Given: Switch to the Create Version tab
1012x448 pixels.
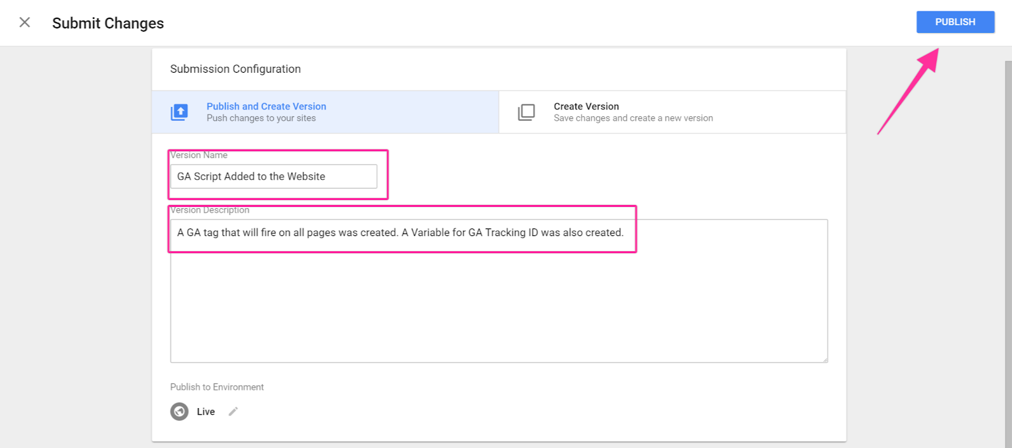Looking at the screenshot, I should tap(672, 112).
